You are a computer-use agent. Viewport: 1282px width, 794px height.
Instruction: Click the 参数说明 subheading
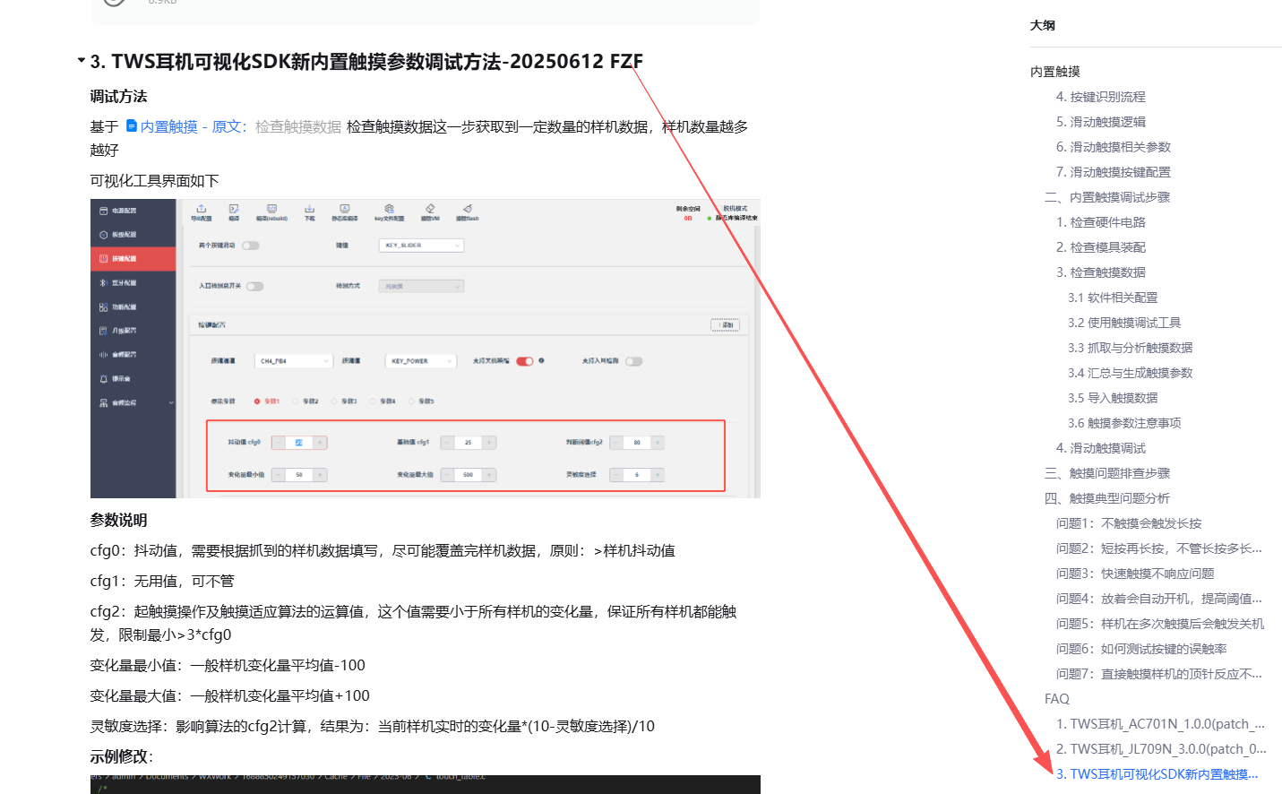(118, 521)
